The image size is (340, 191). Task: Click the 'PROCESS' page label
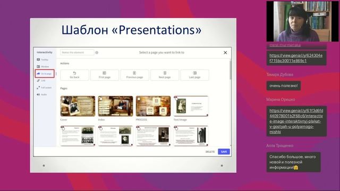[x=141, y=119]
